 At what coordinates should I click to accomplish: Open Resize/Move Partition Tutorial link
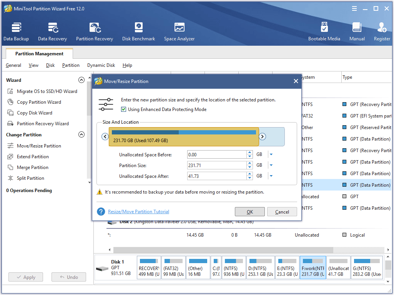[x=138, y=212]
